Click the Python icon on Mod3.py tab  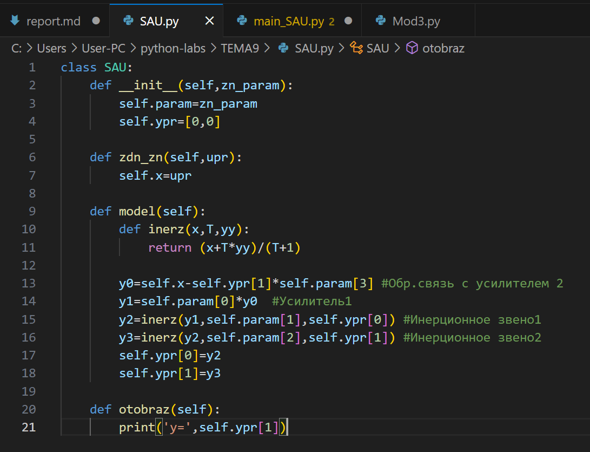382,21
